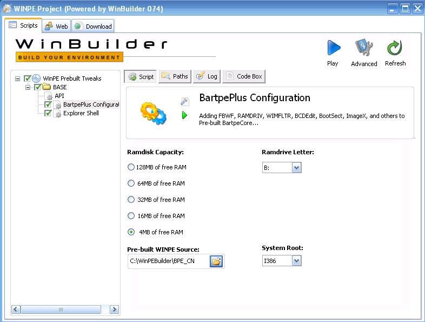The image size is (425, 322).
Task: Click the System Root label
Action: click(x=282, y=248)
